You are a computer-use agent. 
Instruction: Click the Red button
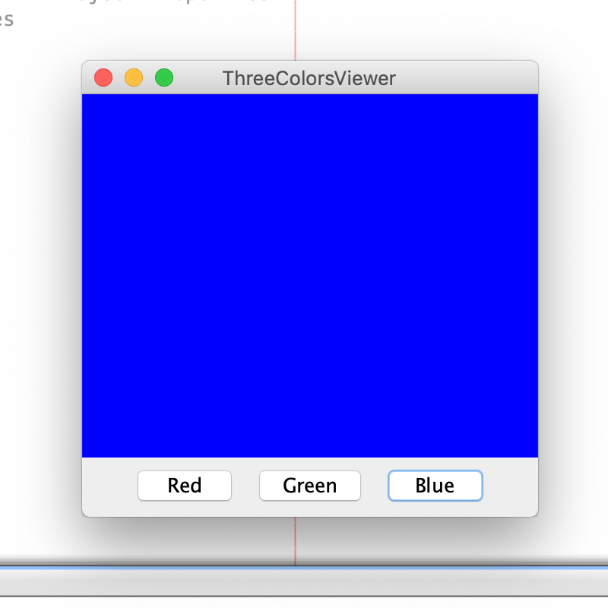point(184,486)
